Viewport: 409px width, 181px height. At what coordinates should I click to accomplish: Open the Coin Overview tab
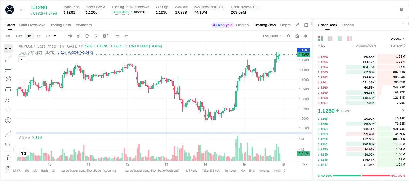click(x=32, y=25)
